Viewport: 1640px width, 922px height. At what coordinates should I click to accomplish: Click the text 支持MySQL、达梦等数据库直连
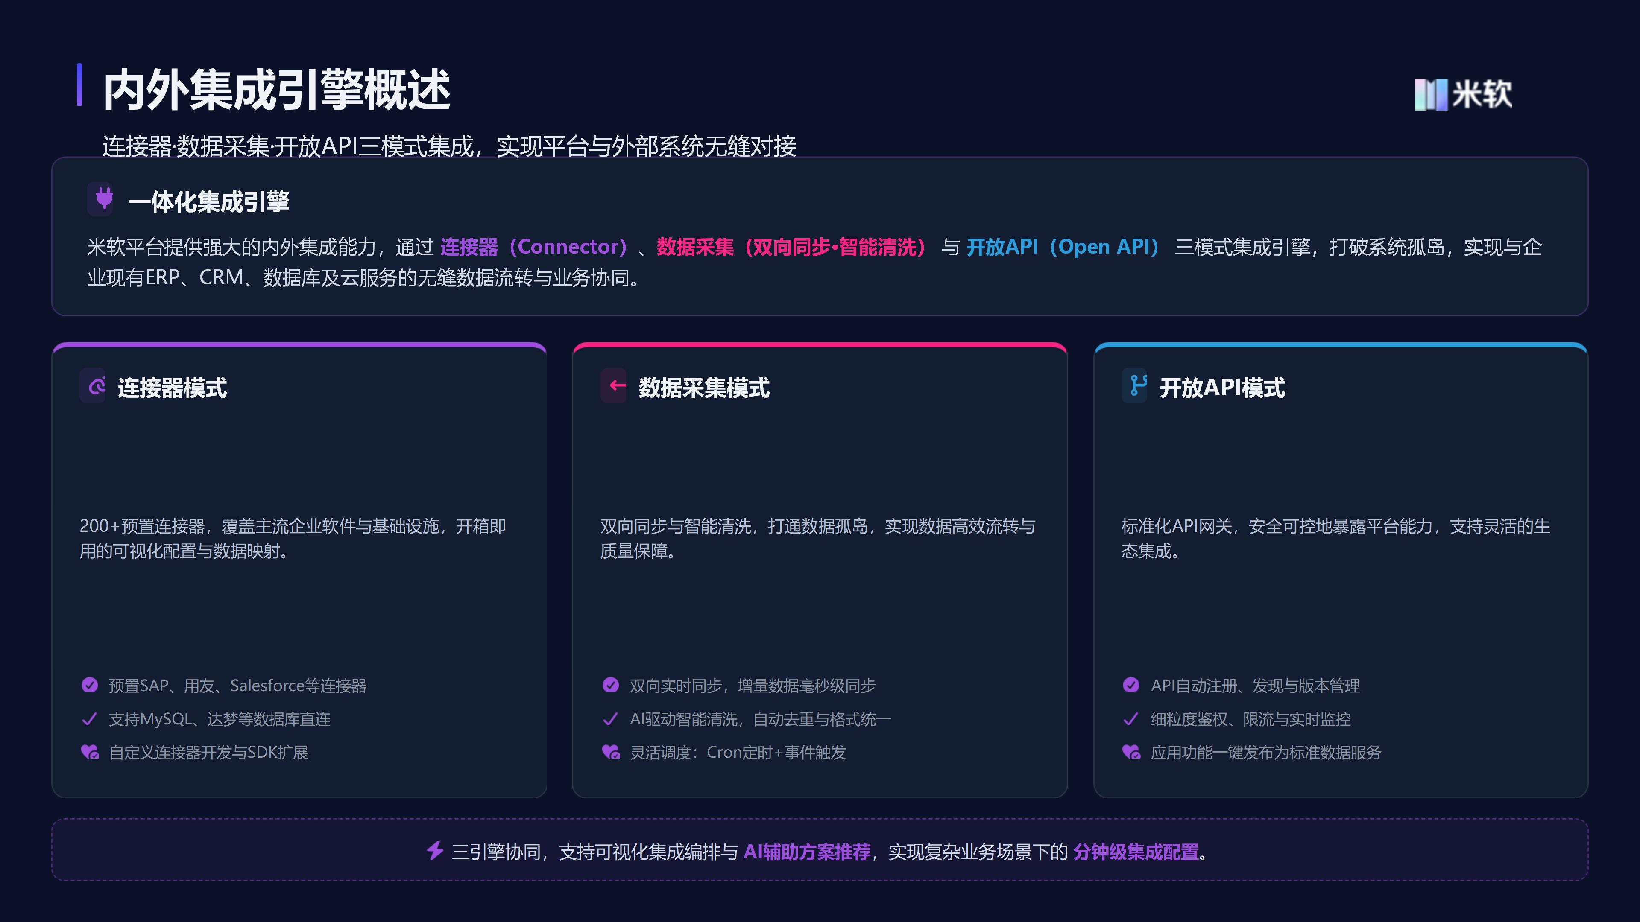[220, 719]
